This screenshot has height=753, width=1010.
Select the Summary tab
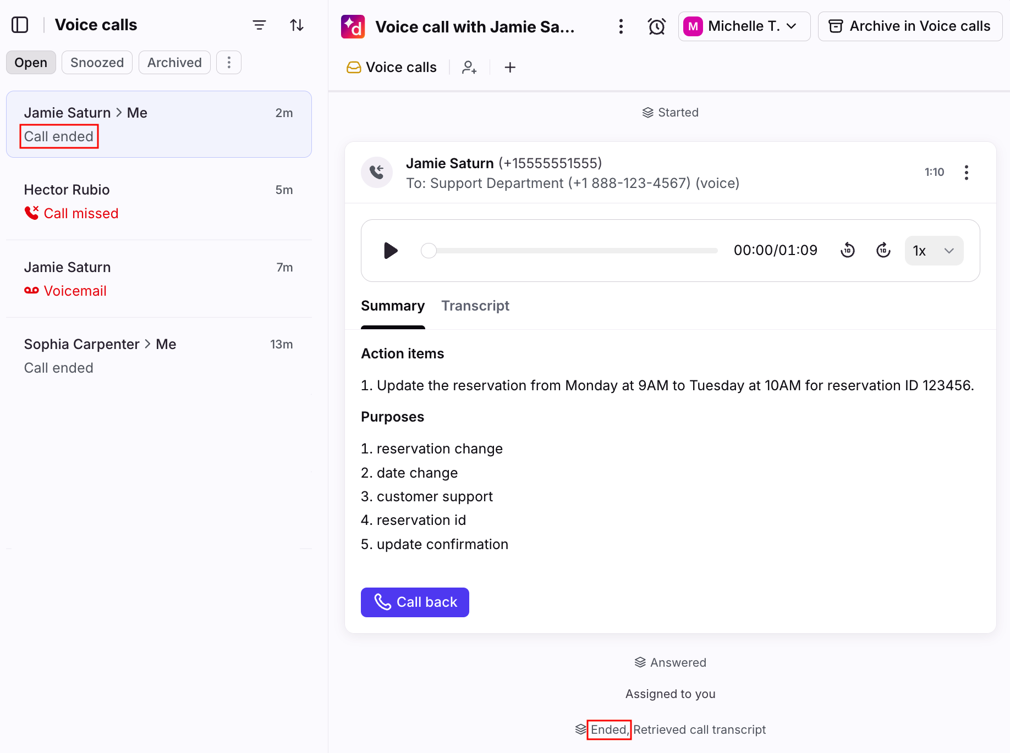[393, 306]
